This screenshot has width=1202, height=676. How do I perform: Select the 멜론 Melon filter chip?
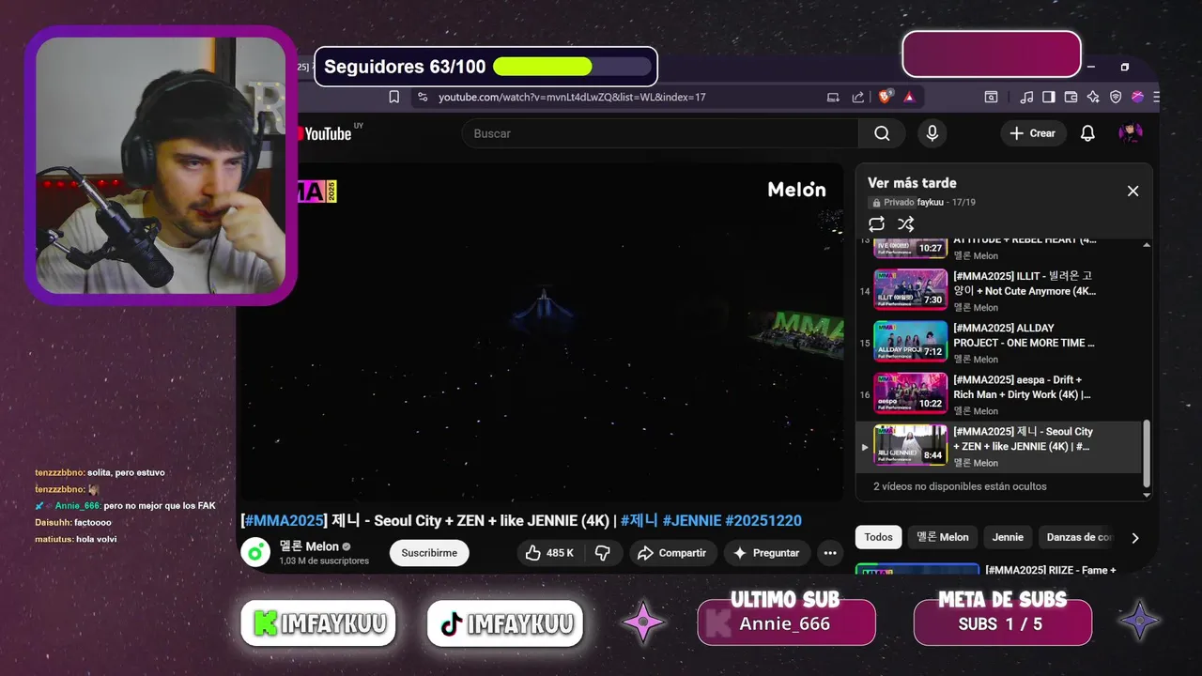[x=942, y=537]
